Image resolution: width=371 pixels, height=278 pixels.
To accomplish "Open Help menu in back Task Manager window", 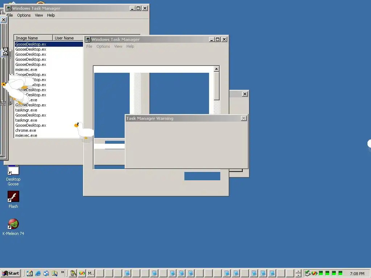I will coord(51,15).
